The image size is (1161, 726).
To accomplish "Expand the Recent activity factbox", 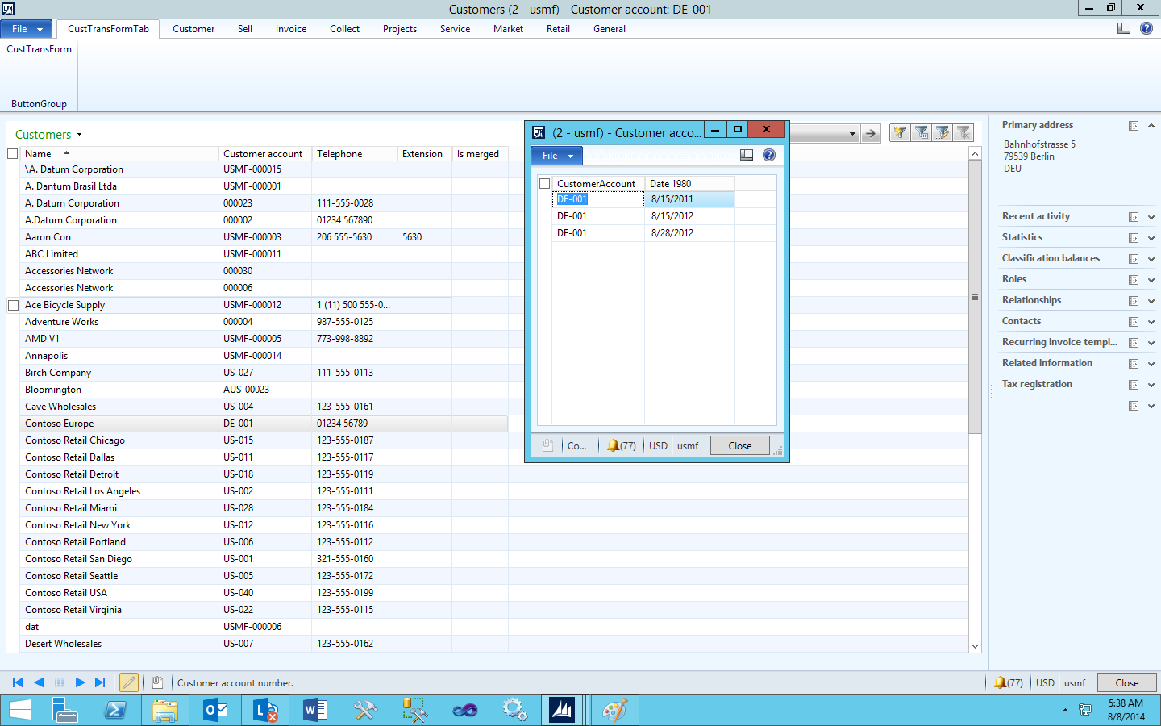I will point(1151,217).
